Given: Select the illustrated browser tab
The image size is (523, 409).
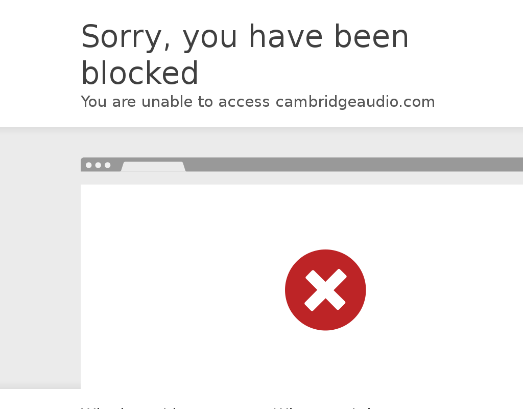Looking at the screenshot, I should point(153,166).
